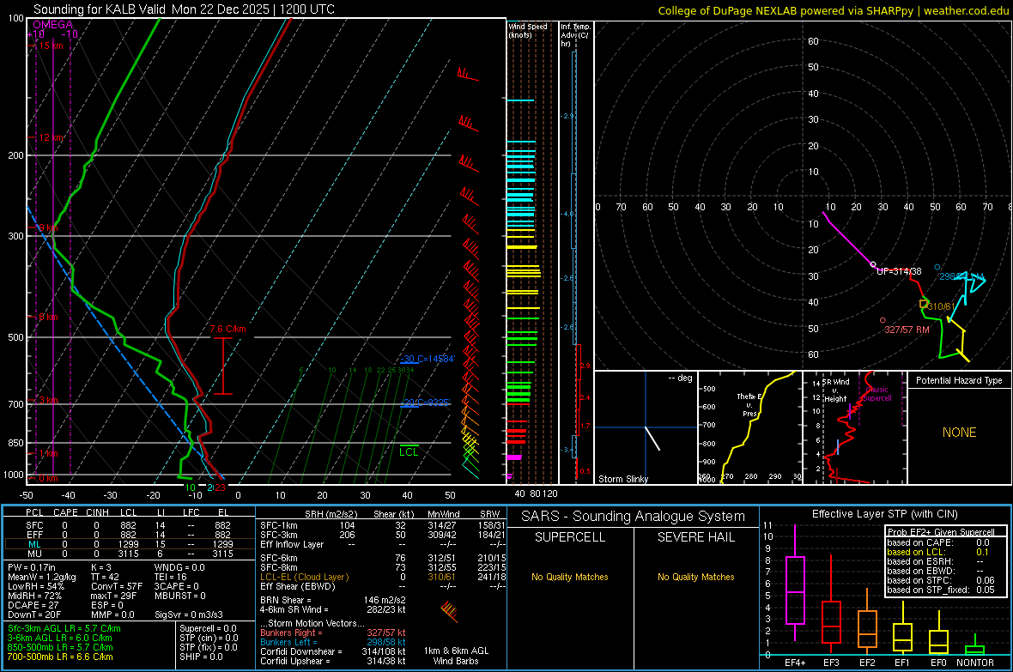Click the 'Corfidi Downshear =' row
The height and width of the screenshot is (672, 1013).
[333, 651]
